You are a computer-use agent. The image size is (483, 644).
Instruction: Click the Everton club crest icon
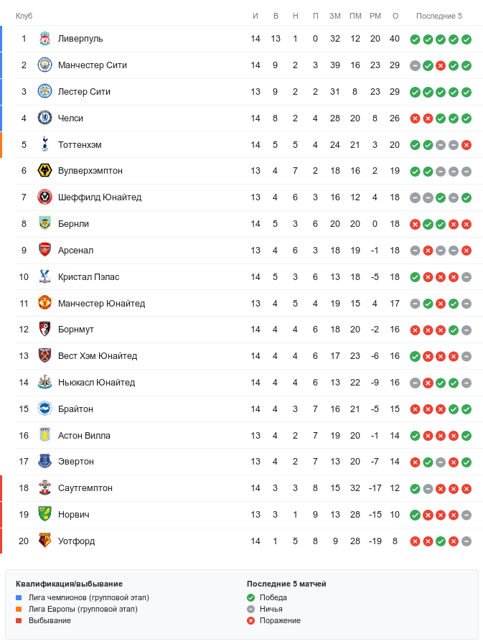44,462
